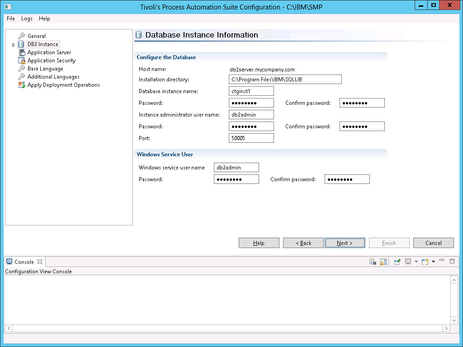Expand the DB2 Instance tree node
This screenshot has height=347, width=463.
tap(14, 44)
